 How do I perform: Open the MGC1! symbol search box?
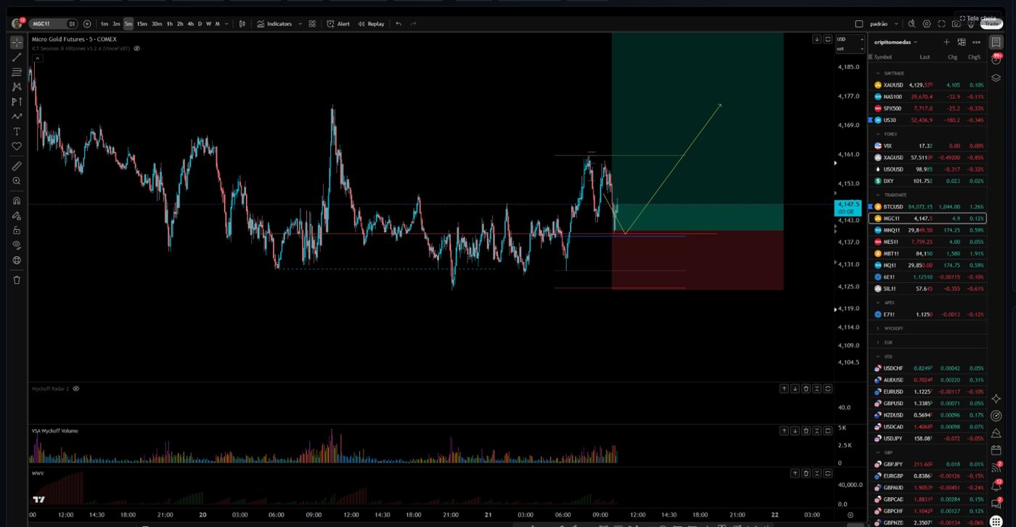click(53, 24)
